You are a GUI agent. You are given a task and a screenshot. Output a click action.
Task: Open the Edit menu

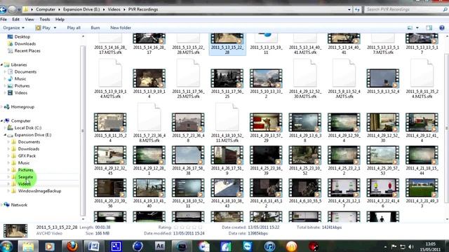(x=15, y=20)
